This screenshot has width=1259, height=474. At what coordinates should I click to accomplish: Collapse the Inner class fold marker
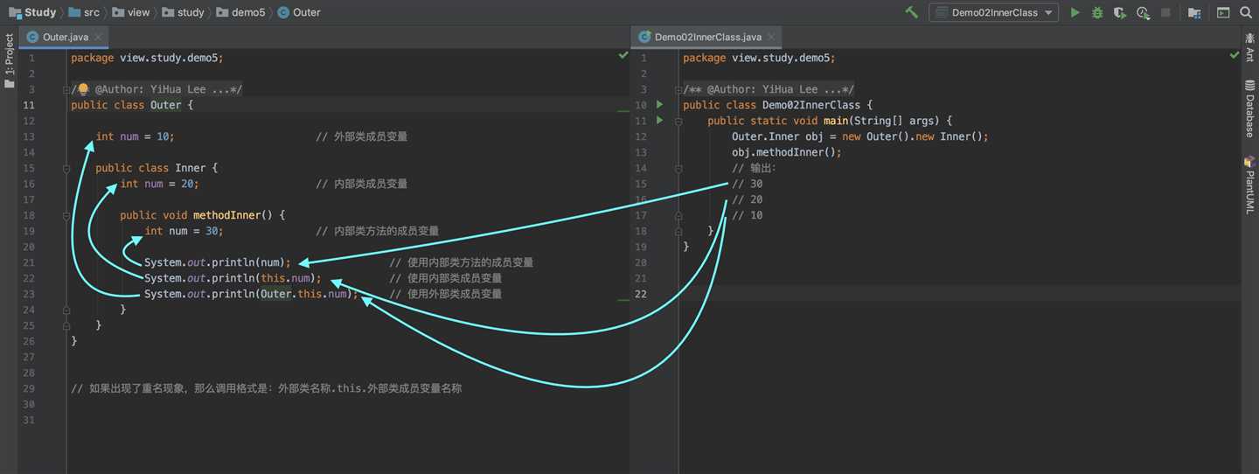point(65,168)
